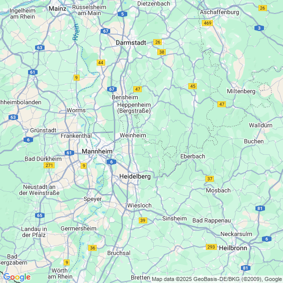Click the Heilbronn city label
Viewport: 283px width, 283px height.
(233, 248)
